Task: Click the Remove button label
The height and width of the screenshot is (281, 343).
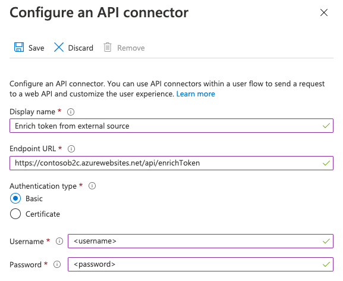Action: click(x=131, y=48)
